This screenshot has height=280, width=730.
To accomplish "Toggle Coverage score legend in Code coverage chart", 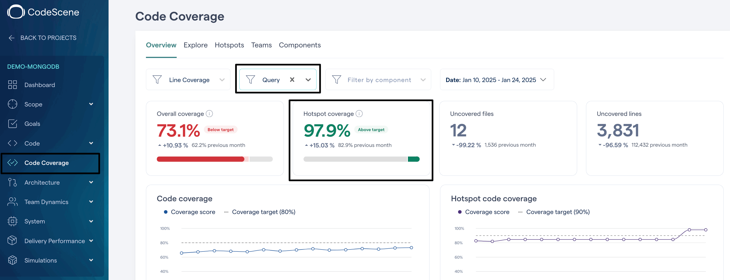I will pyautogui.click(x=190, y=212).
